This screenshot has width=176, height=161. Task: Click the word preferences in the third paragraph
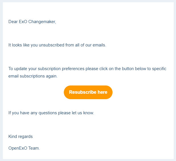(73, 69)
